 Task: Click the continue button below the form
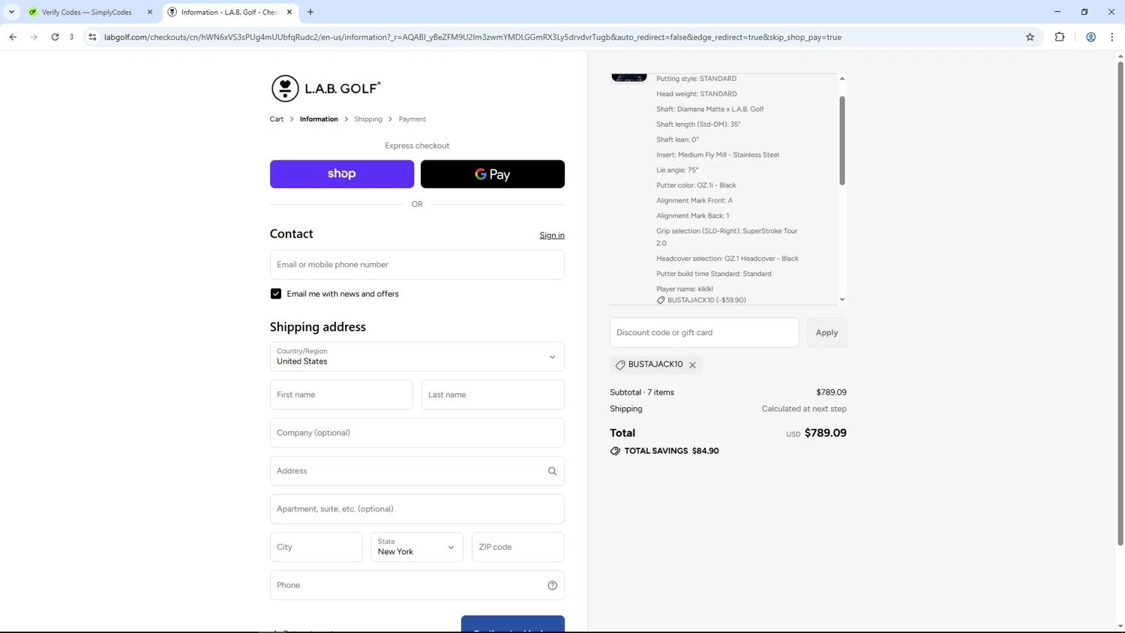(x=513, y=624)
